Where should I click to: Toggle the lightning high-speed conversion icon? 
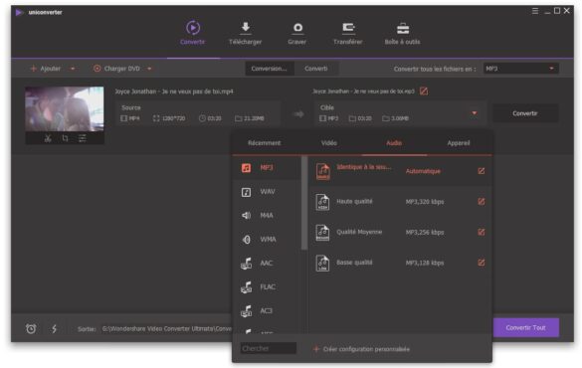click(54, 328)
